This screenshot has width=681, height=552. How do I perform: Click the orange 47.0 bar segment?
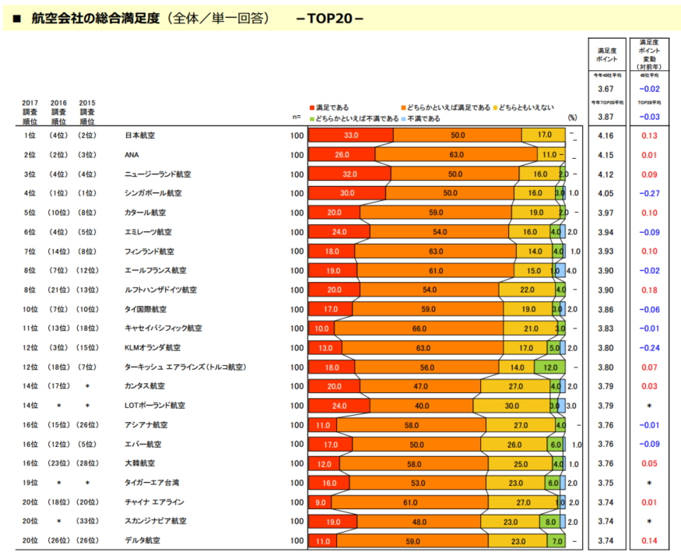point(420,386)
